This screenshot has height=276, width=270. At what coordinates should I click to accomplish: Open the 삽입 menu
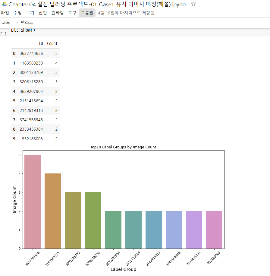pyautogui.click(x=43, y=13)
